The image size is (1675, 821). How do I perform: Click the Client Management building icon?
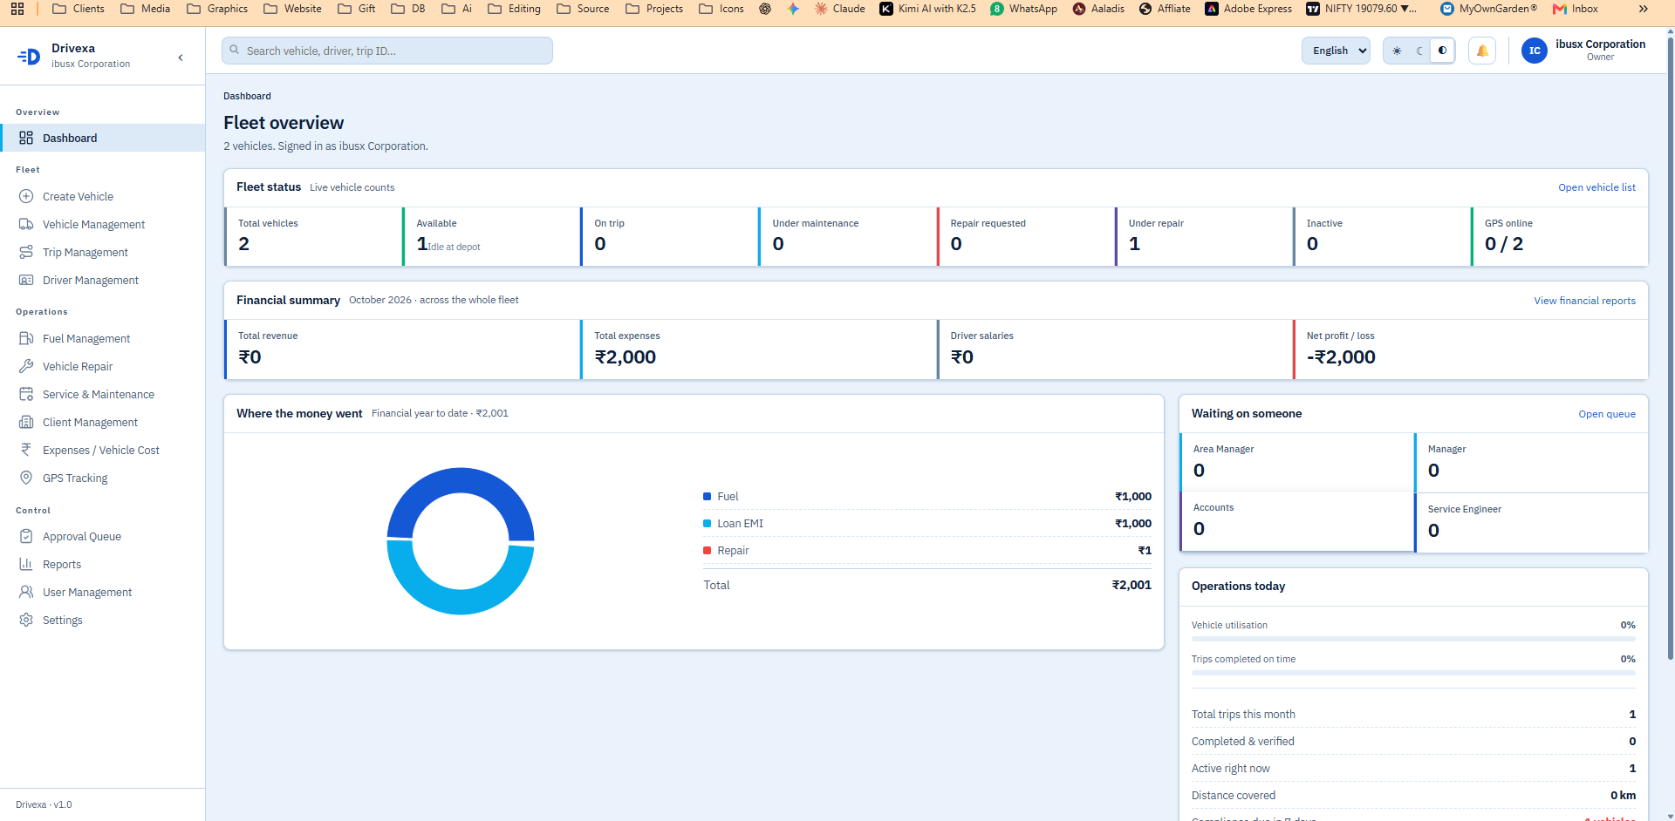point(26,422)
